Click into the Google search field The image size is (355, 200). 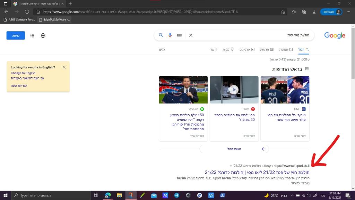(x=251, y=35)
